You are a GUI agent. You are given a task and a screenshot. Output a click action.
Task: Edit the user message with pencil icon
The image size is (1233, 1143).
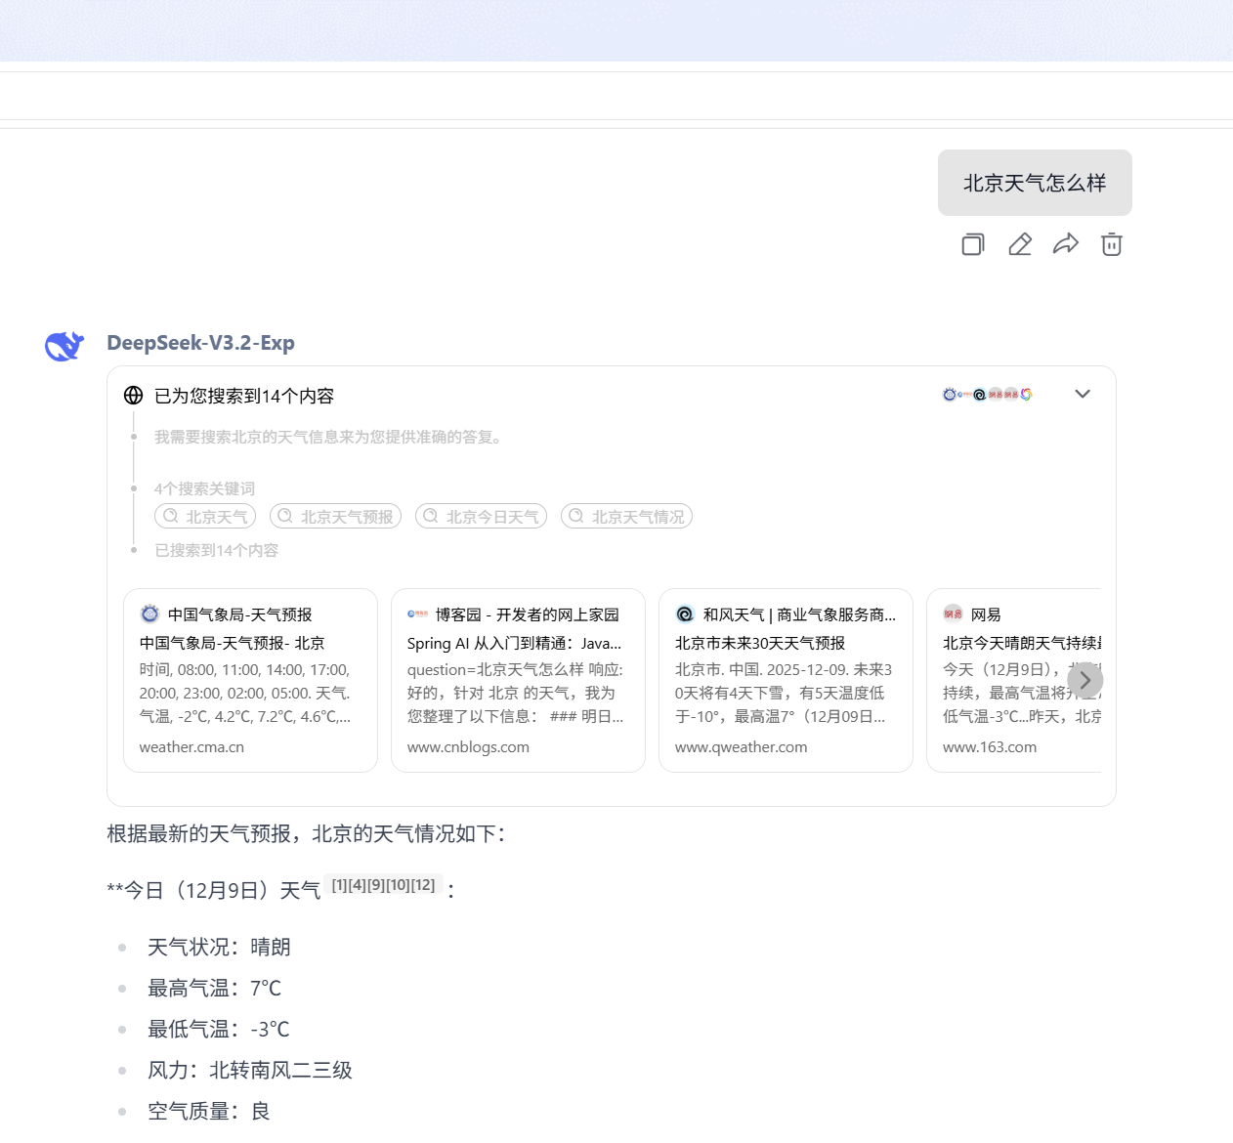1019,244
